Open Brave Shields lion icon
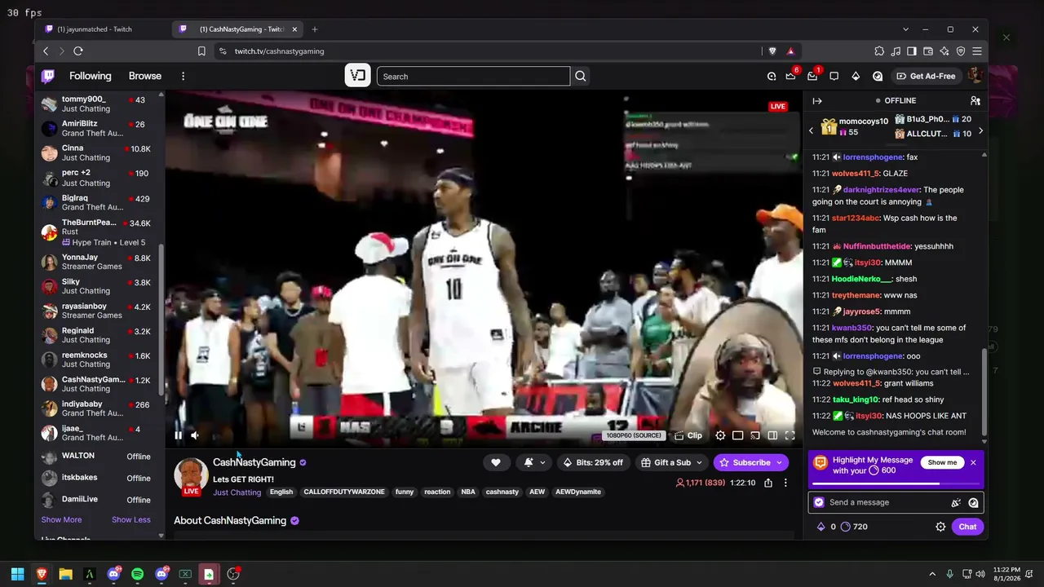Image resolution: width=1044 pixels, height=587 pixels. tap(772, 51)
